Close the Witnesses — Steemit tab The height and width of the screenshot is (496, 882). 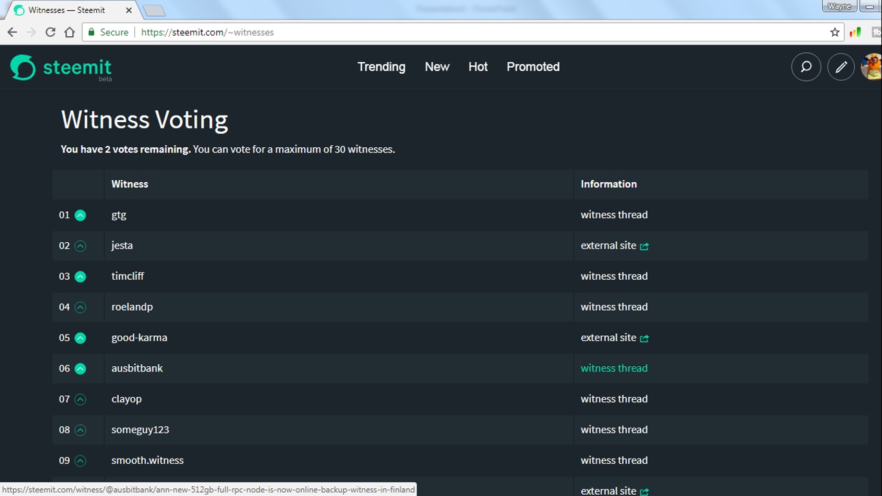coord(128,10)
